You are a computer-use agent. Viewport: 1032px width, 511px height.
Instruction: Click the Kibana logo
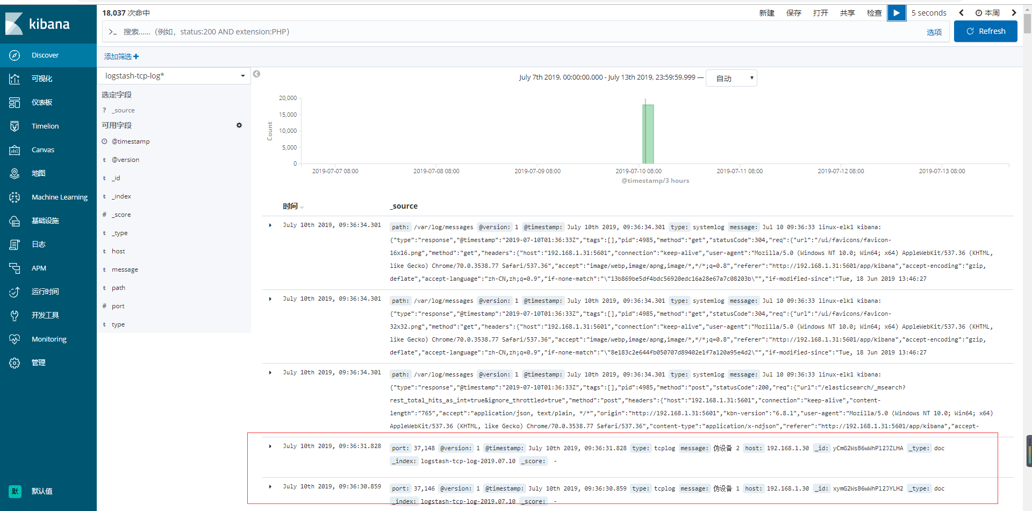38,24
